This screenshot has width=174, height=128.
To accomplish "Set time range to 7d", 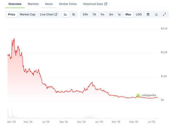I will click(x=94, y=14).
